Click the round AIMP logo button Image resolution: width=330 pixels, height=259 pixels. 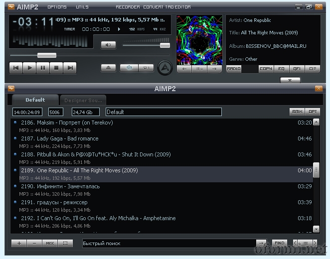tap(165, 68)
